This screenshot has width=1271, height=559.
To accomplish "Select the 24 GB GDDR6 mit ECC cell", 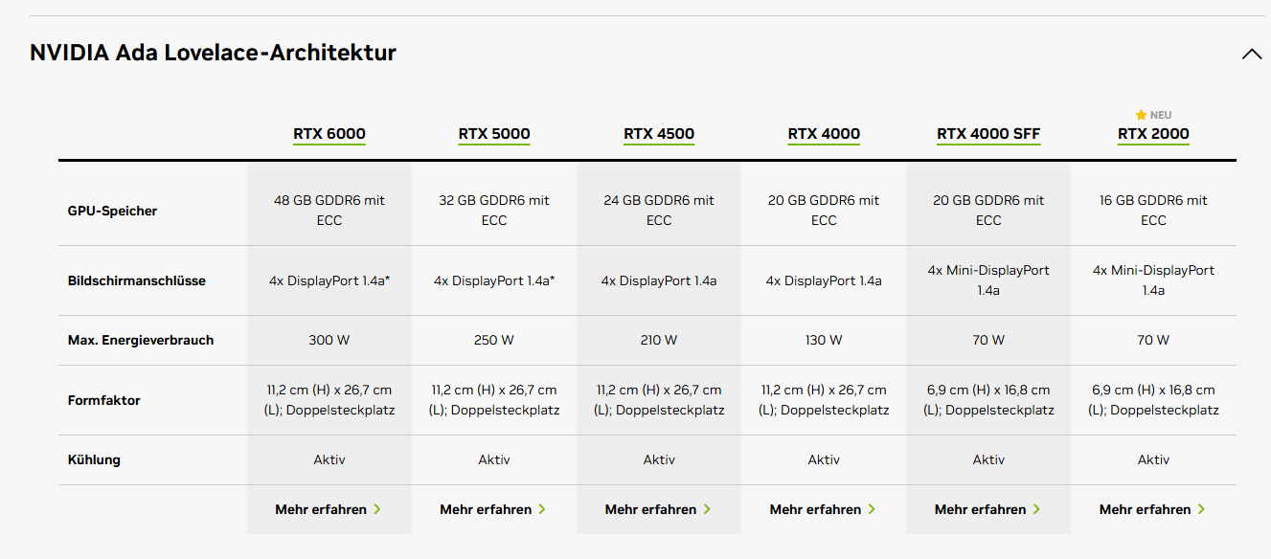I will coord(659,211).
